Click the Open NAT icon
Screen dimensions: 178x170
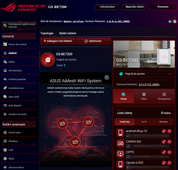tap(5, 97)
